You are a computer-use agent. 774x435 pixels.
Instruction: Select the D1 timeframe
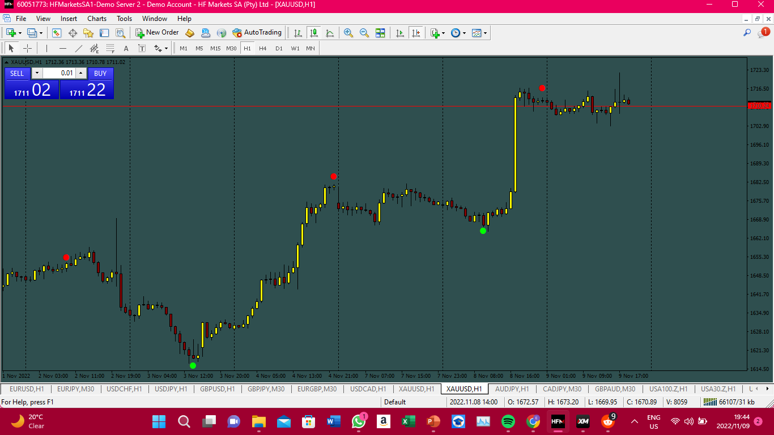(279, 48)
